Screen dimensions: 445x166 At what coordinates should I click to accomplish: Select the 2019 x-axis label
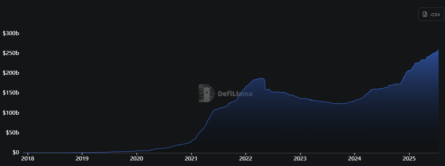[x=82, y=159]
